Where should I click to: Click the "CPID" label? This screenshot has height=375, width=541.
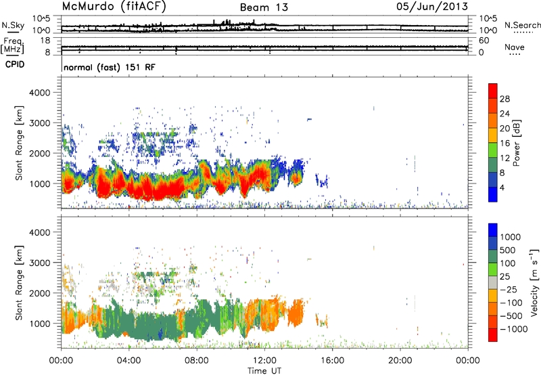15,64
